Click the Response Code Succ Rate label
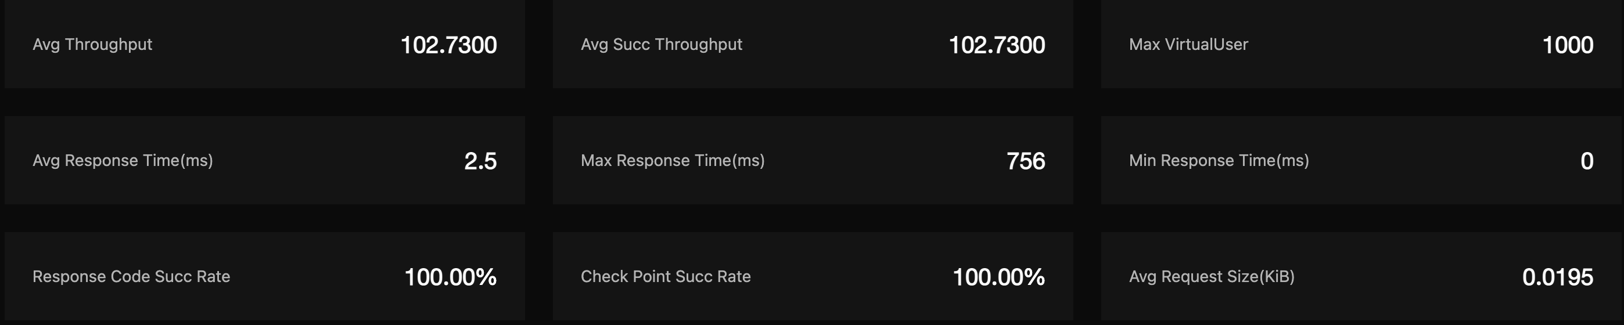The image size is (1624, 325). [x=131, y=276]
